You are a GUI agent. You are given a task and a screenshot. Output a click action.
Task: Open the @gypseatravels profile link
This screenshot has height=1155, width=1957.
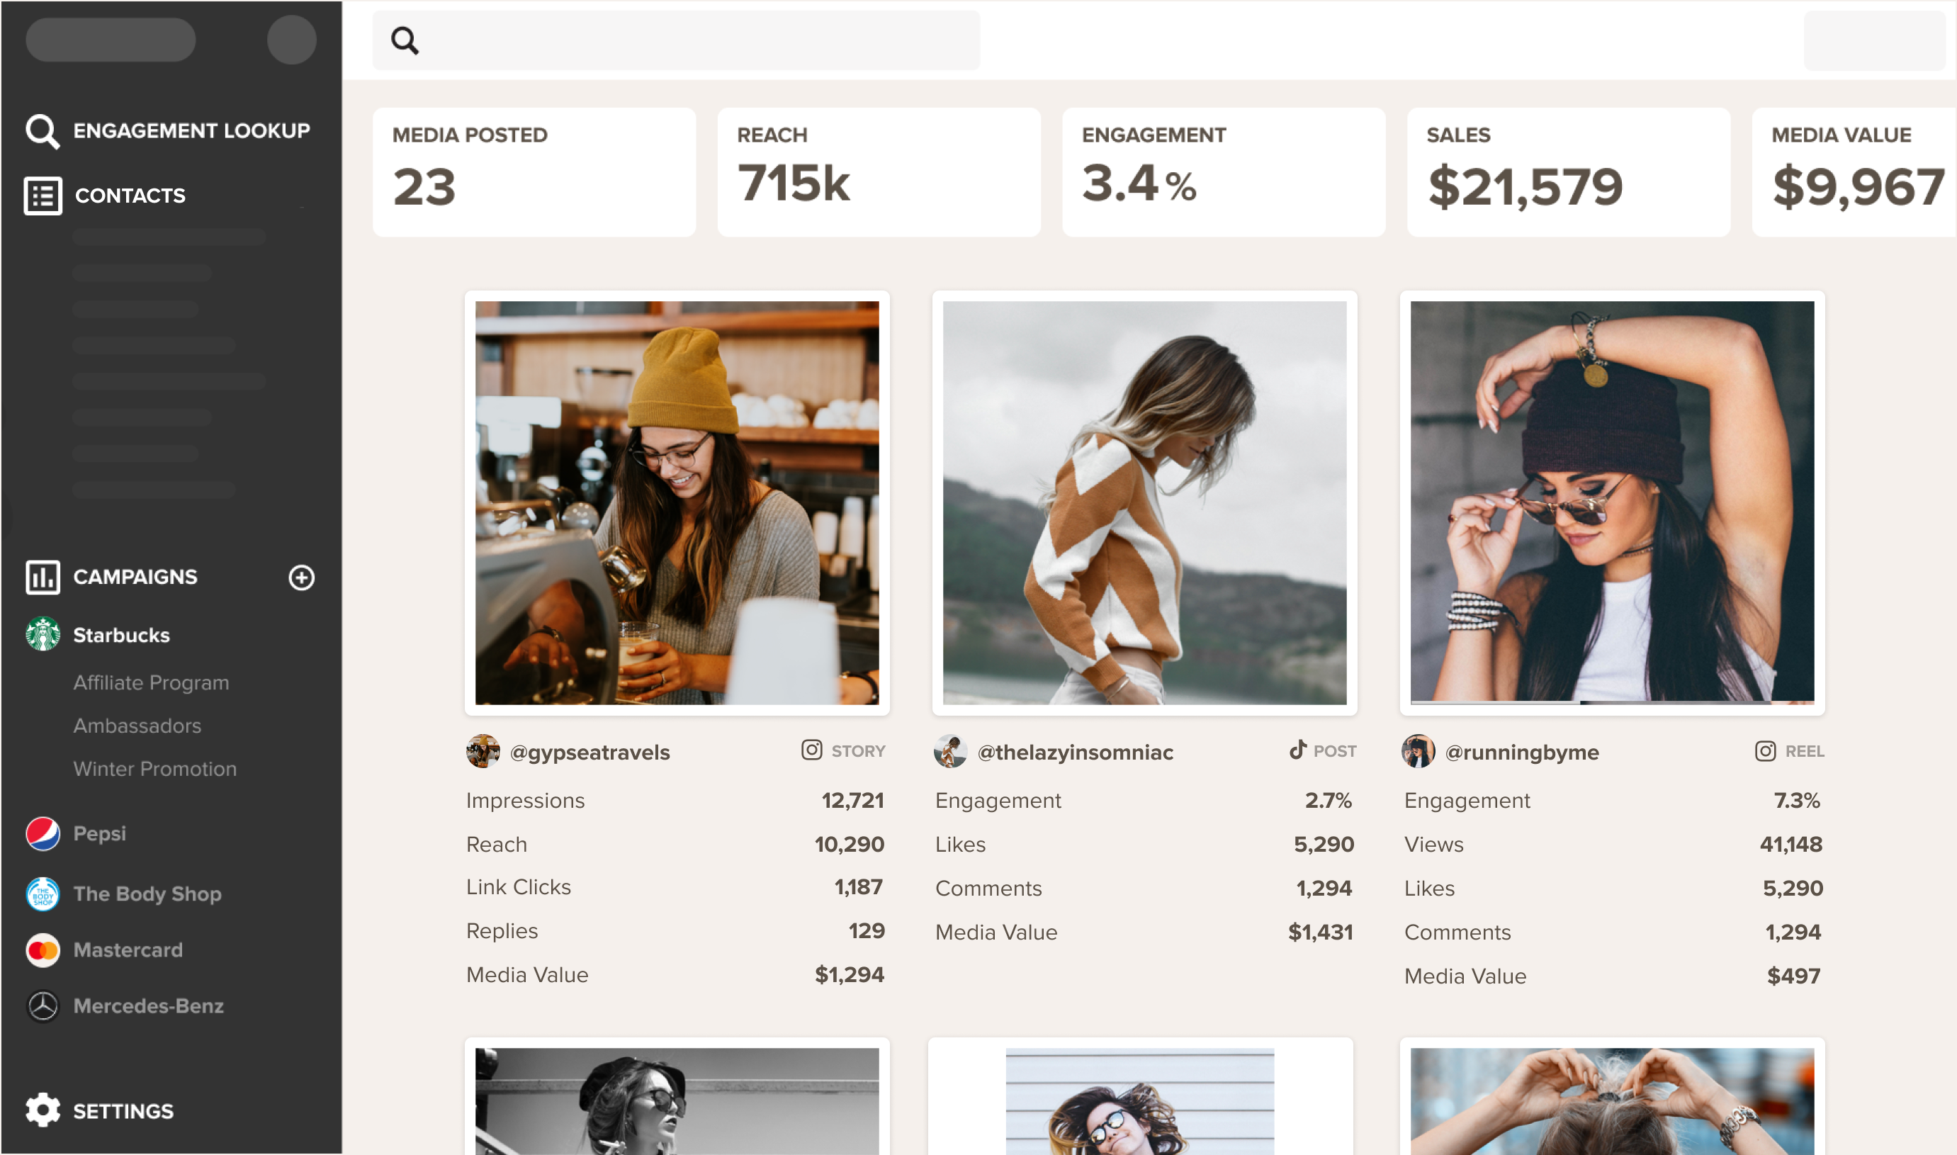pyautogui.click(x=589, y=752)
